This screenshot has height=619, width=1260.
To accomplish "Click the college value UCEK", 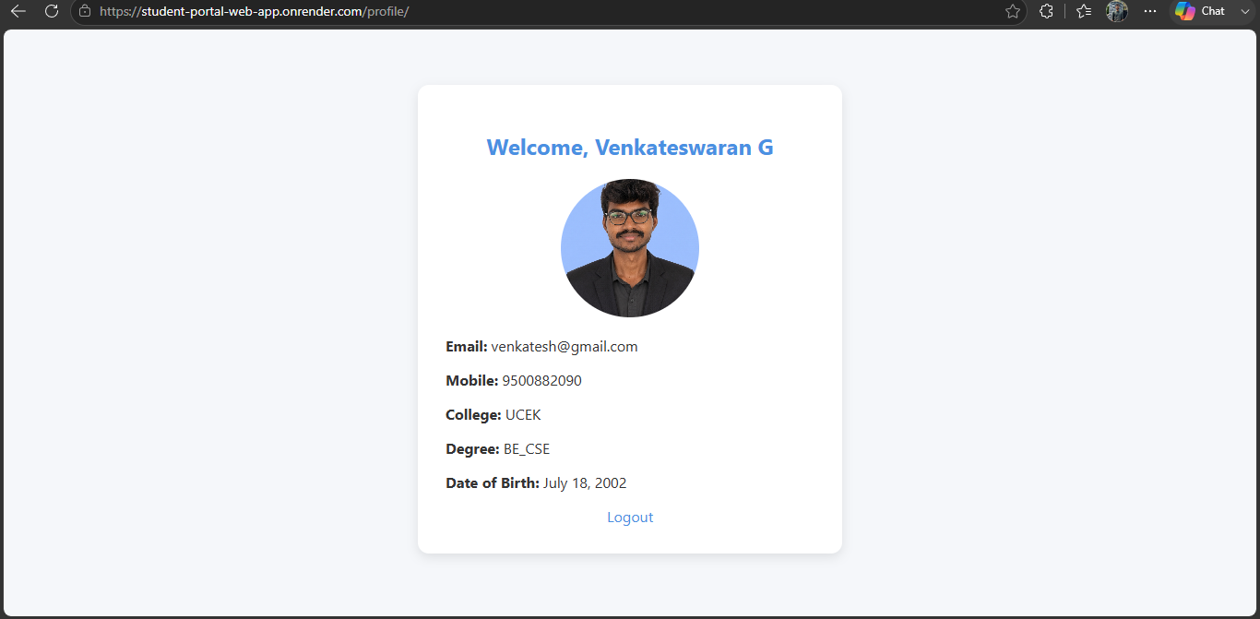I will coord(523,415).
